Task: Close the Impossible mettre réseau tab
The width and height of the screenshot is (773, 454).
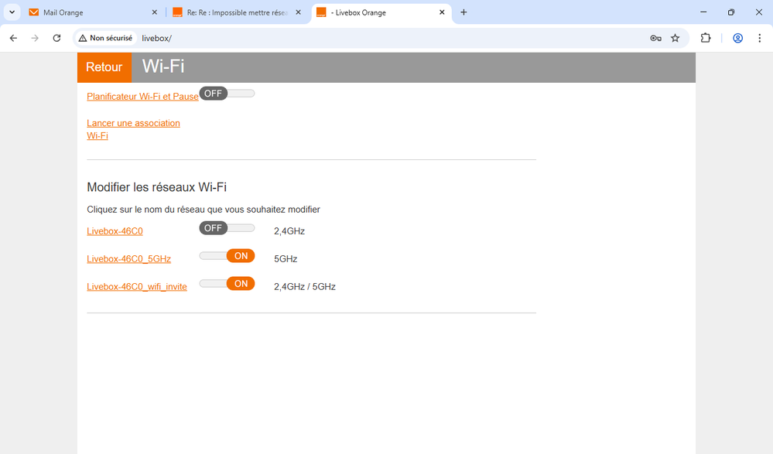Action: tap(298, 12)
